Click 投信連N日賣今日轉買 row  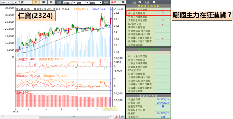148,41
